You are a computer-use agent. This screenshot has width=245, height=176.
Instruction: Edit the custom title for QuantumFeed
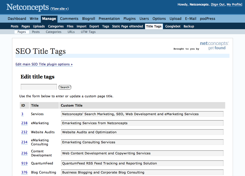point(142,163)
